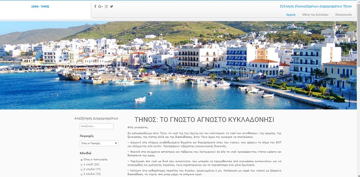The height and width of the screenshot is (177, 360).
Task: Open Μέλη του Συλλόγου menu item
Action: coord(315,15)
